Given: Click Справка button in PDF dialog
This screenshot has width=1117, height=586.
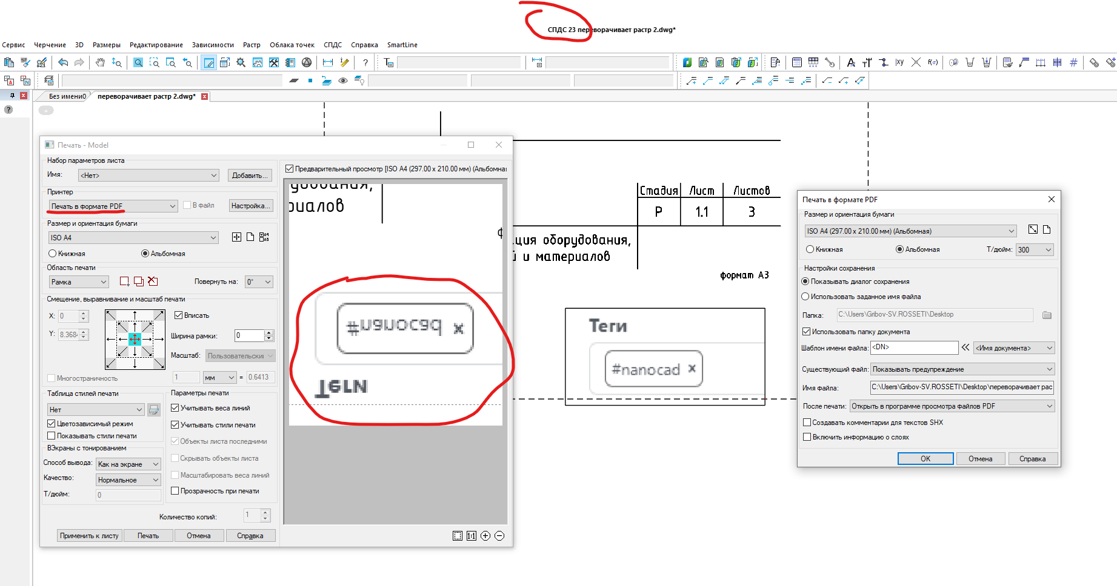Looking at the screenshot, I should tap(1032, 459).
